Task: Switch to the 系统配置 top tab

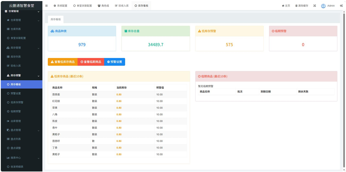Action: [61, 6]
